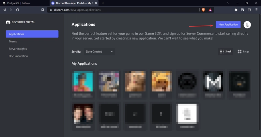Click the browser back arrow
This screenshot has width=261, height=137.
coord(5,10)
